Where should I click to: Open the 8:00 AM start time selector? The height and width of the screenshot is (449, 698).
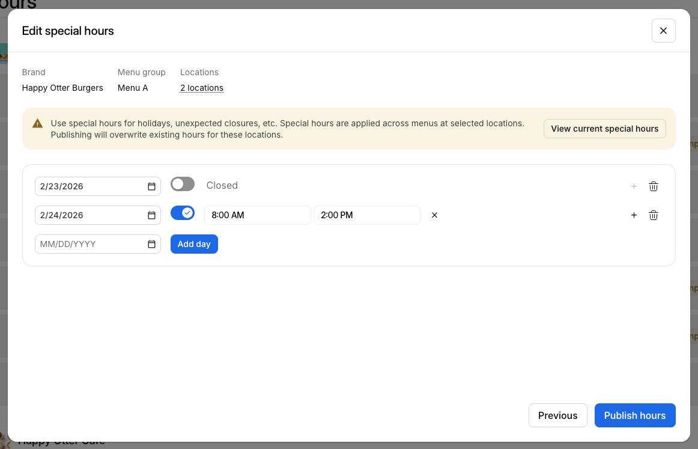pos(257,215)
